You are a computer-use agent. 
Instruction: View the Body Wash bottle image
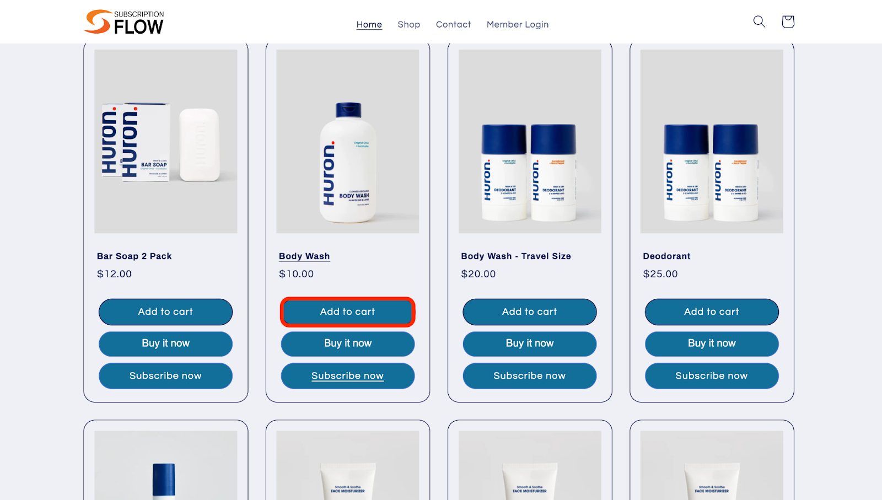tap(348, 141)
